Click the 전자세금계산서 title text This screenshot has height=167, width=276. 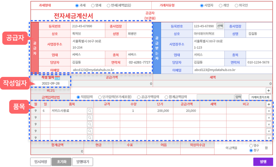pyautogui.click(x=73, y=16)
